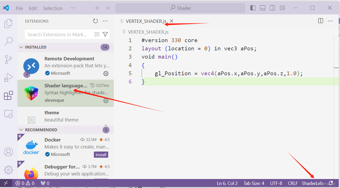Change language mode ShaderLab
Viewport: 340px width, 188px height.
tap(312, 183)
